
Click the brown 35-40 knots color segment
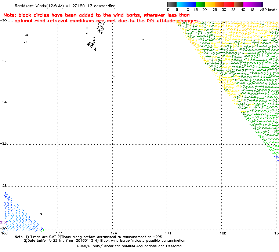239,4
